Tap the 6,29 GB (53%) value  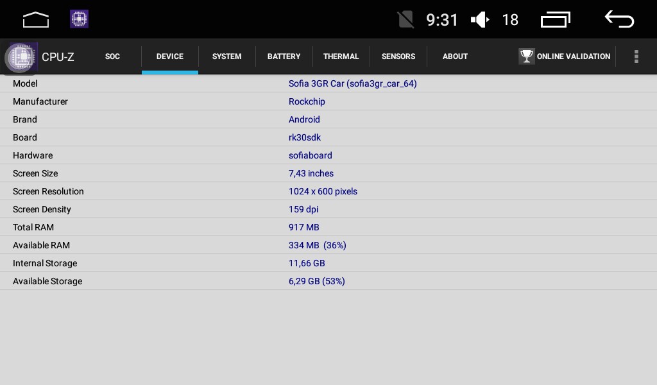coord(317,281)
